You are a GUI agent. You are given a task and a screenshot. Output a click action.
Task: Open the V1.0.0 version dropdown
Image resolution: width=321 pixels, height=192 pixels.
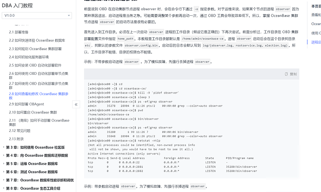tap(37, 15)
